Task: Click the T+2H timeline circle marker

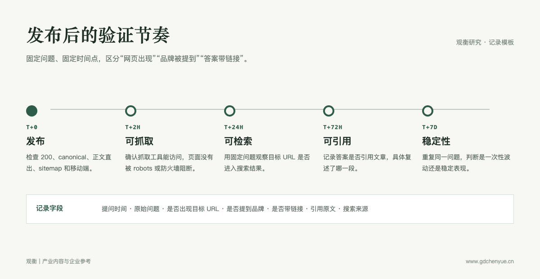Action: (x=130, y=111)
